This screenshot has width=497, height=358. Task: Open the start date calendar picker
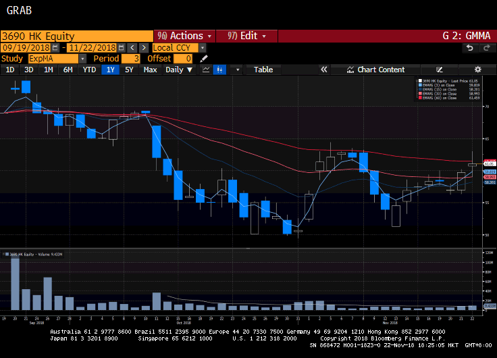[55, 48]
